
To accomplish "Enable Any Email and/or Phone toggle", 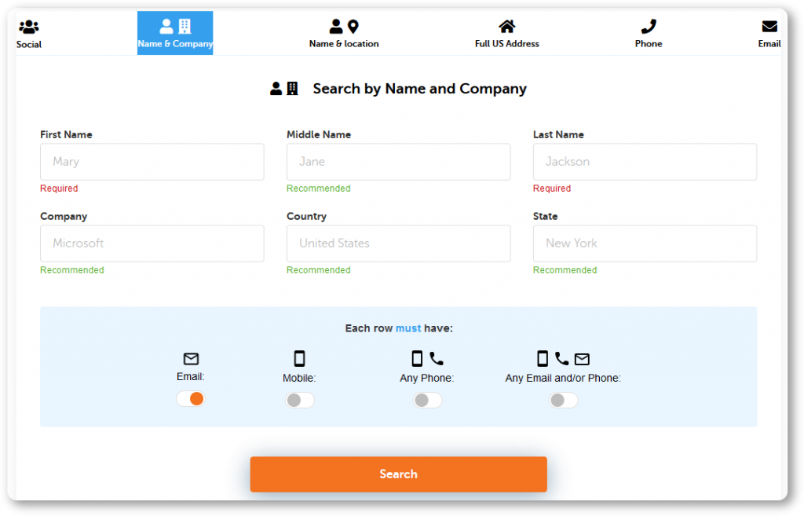I will pos(564,400).
